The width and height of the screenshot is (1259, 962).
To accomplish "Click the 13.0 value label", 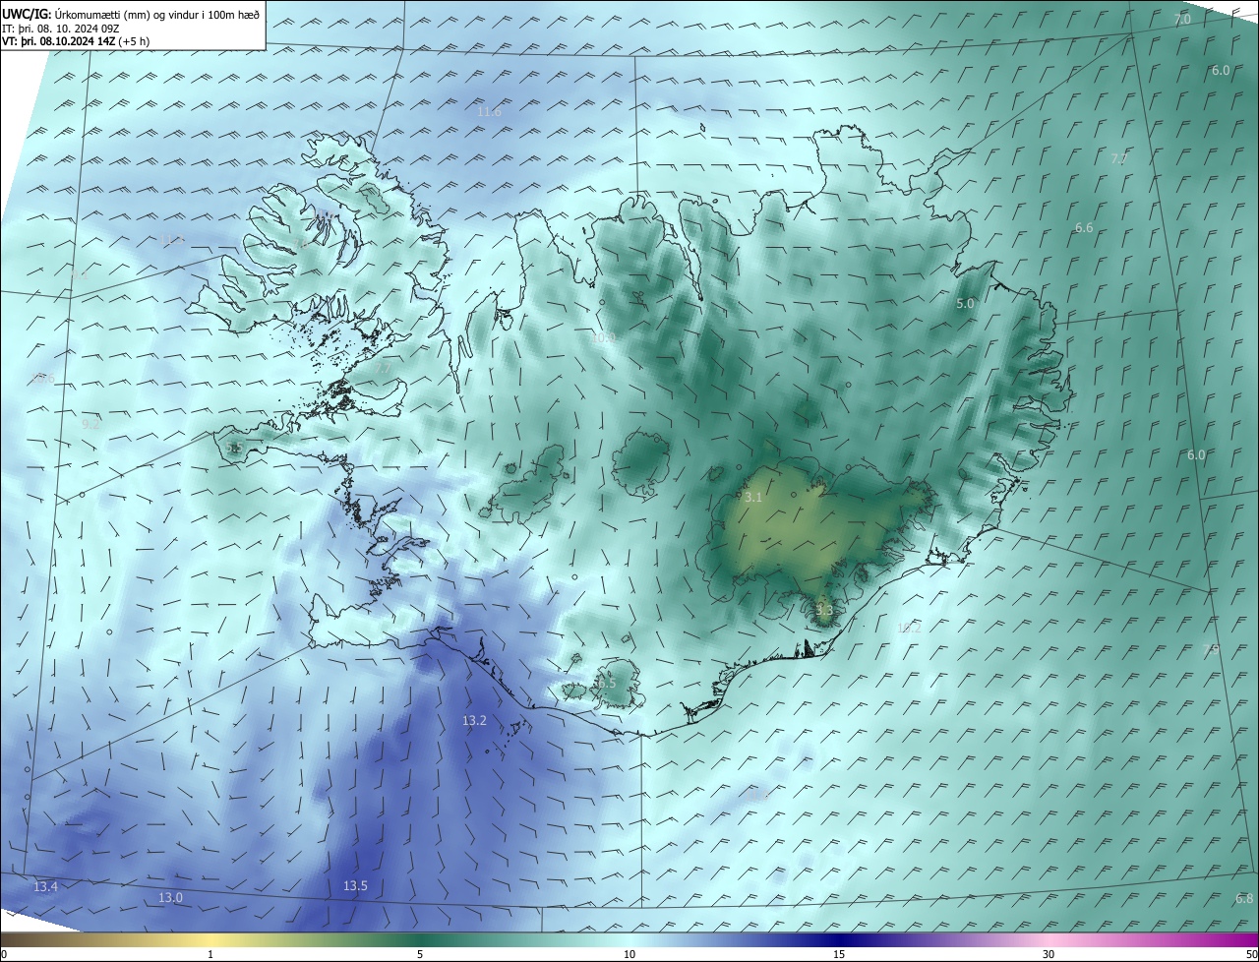I will coord(170,898).
